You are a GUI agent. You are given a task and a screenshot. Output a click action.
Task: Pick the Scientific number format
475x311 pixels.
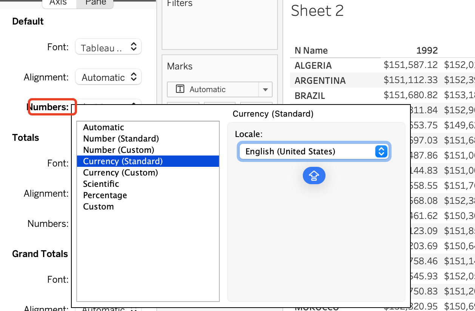(101, 184)
